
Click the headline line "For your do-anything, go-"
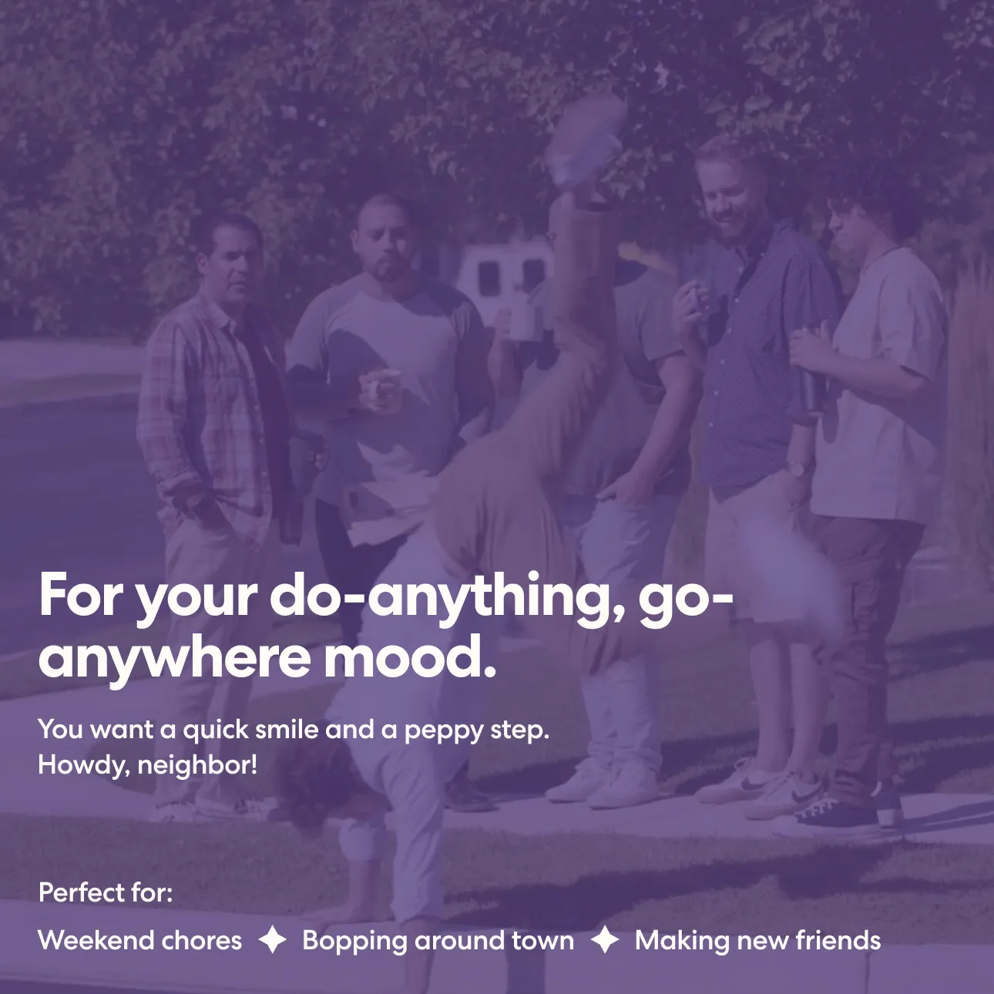(385, 596)
